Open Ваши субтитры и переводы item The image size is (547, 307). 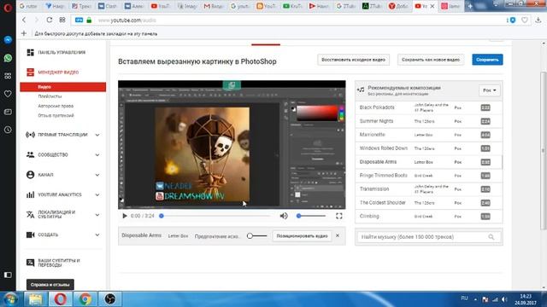pyautogui.click(x=53, y=263)
